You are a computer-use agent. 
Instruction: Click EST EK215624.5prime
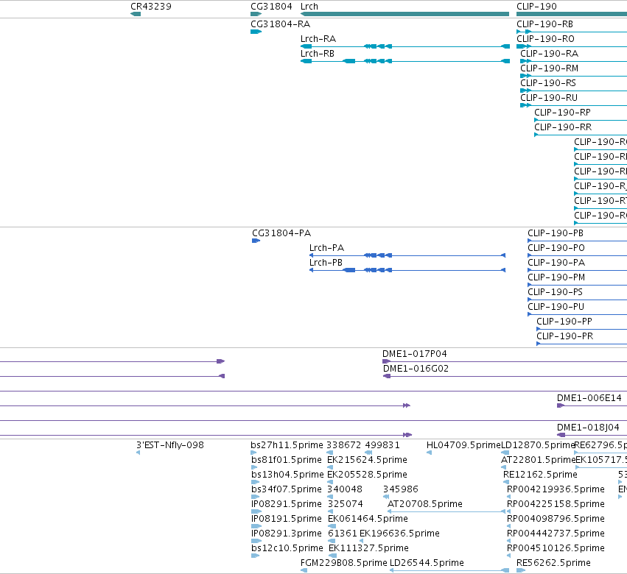coord(367,460)
